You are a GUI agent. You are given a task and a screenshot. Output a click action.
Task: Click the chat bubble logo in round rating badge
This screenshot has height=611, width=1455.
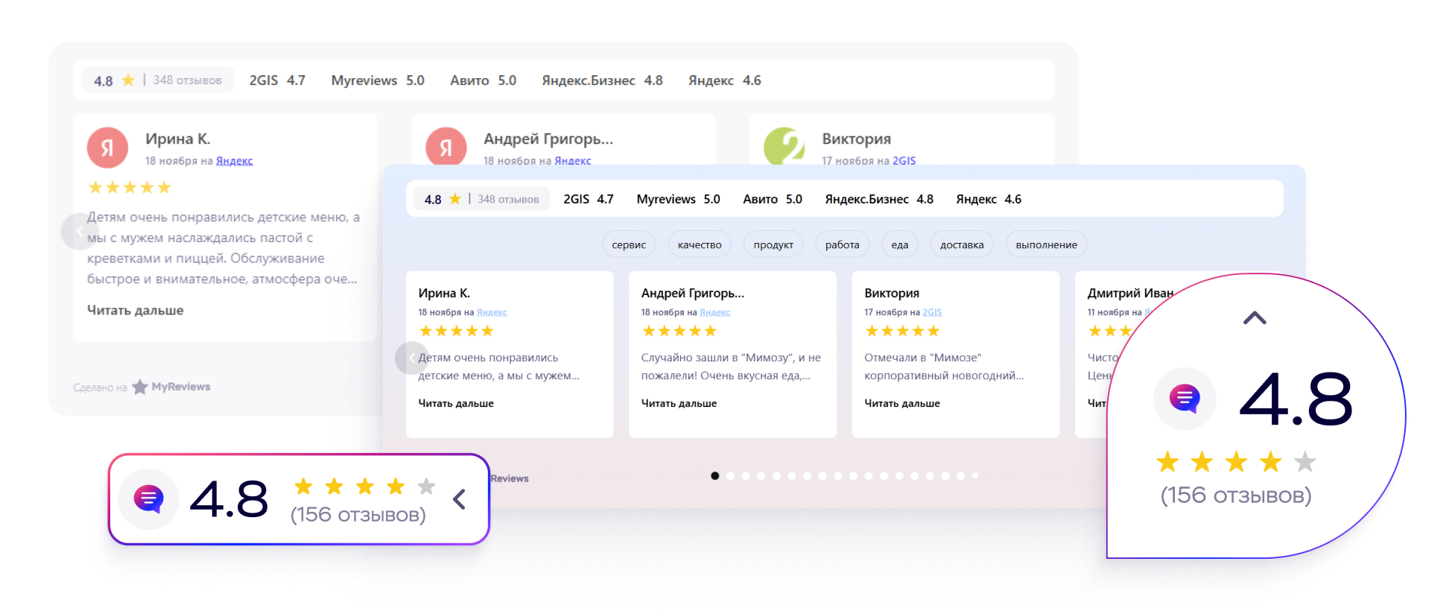1185,399
